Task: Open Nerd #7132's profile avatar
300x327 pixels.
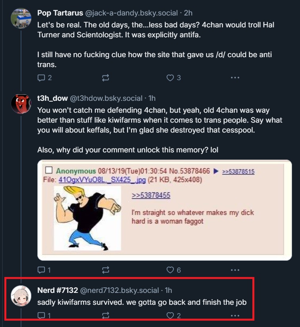Action: tap(21, 295)
